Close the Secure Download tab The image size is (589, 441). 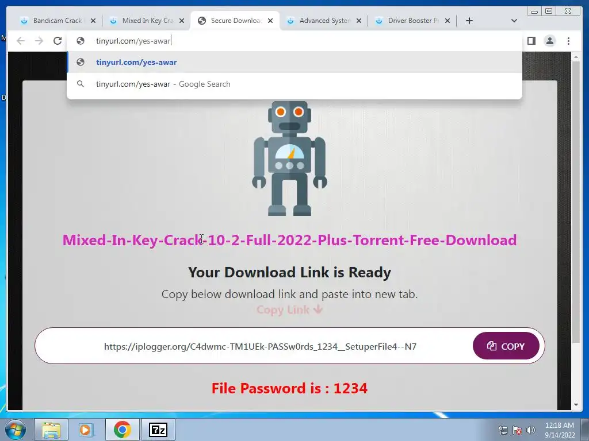270,21
